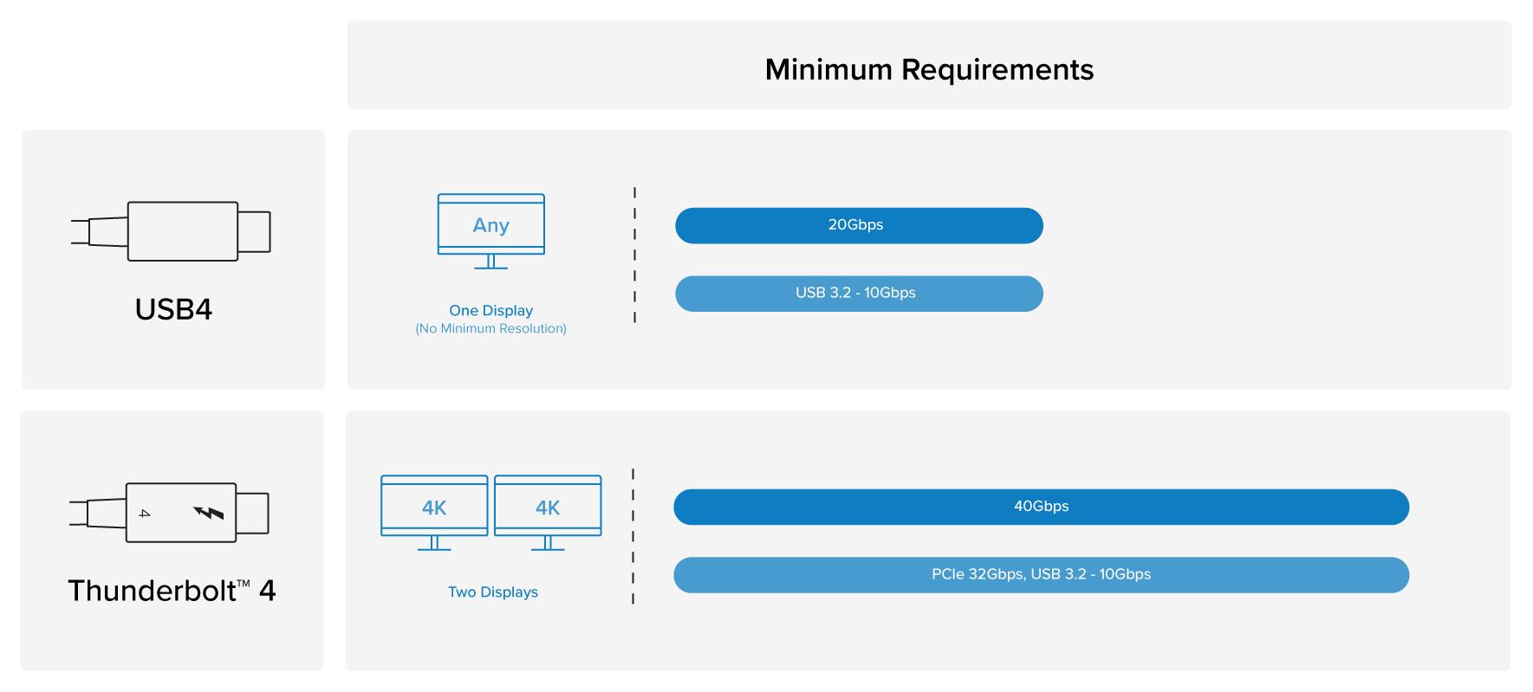Click the 40Gbps dark blue bar
Screen dimensions: 1533x692
(1041, 507)
